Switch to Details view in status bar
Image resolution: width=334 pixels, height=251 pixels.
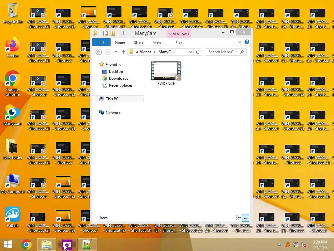click(238, 218)
